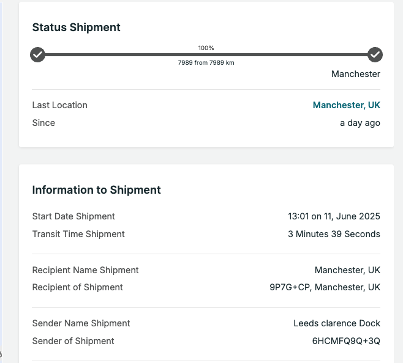
Task: Open the teal Manchester, UK last location link
Action: pos(346,105)
